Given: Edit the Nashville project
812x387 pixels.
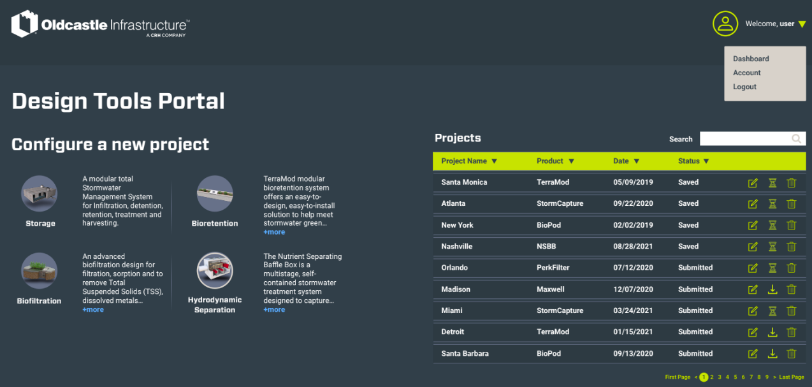Looking at the screenshot, I should click(753, 247).
